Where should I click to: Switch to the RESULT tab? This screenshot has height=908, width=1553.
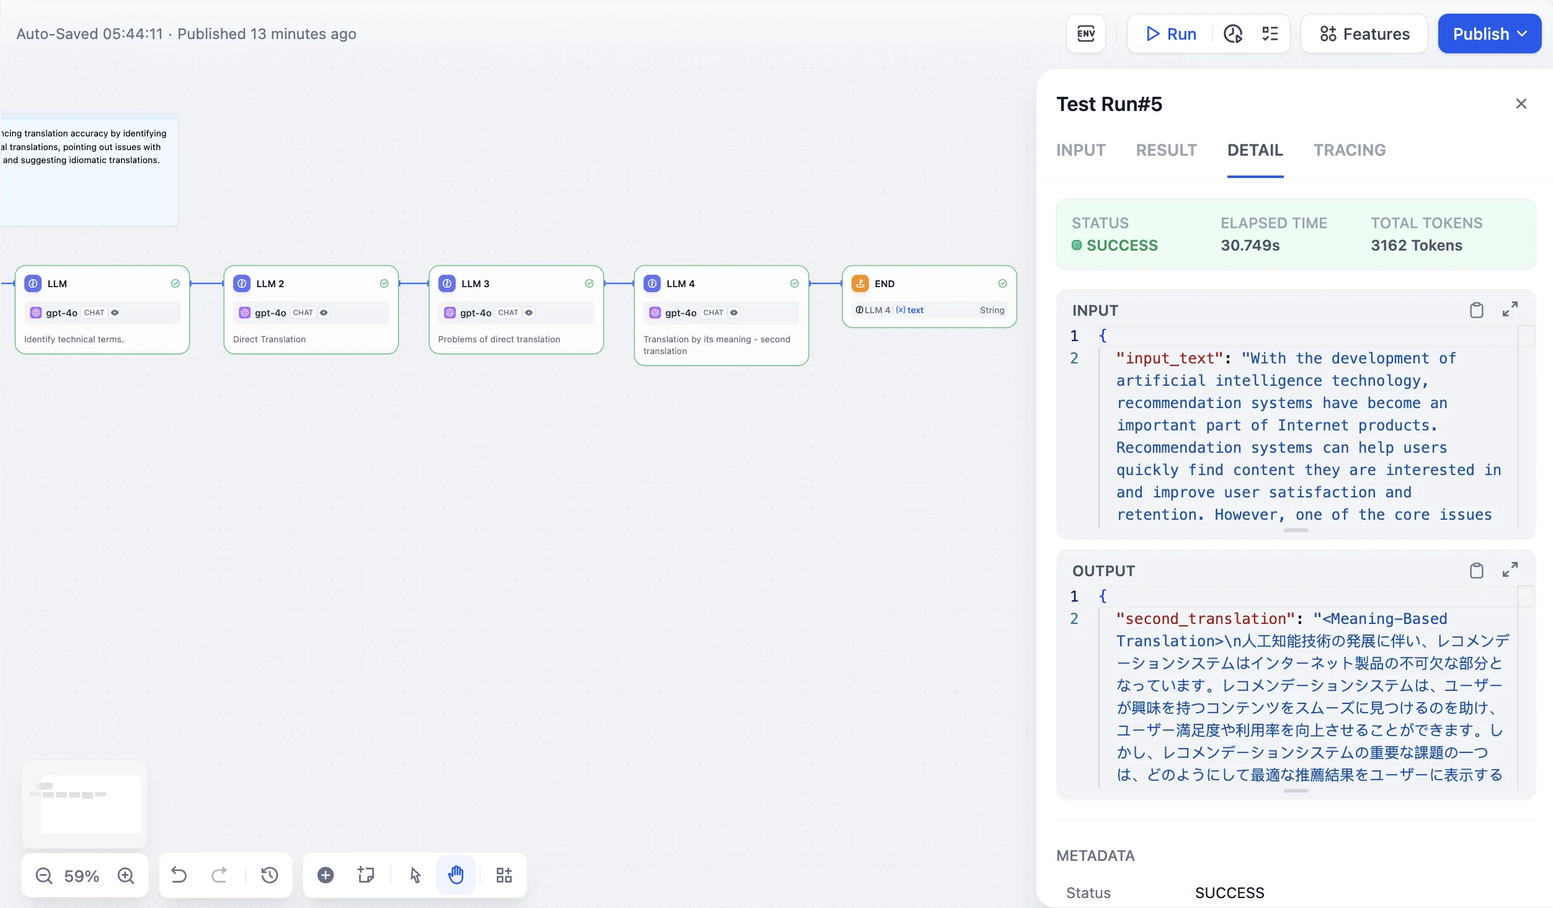pyautogui.click(x=1166, y=150)
